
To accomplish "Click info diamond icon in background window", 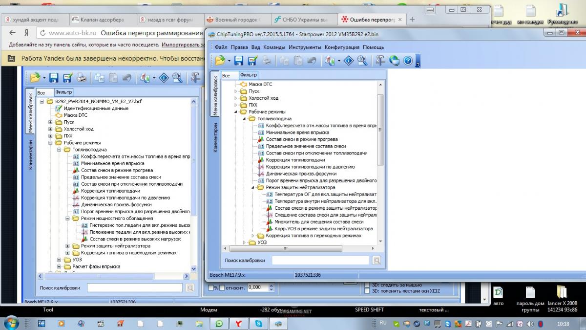I will pos(163,78).
